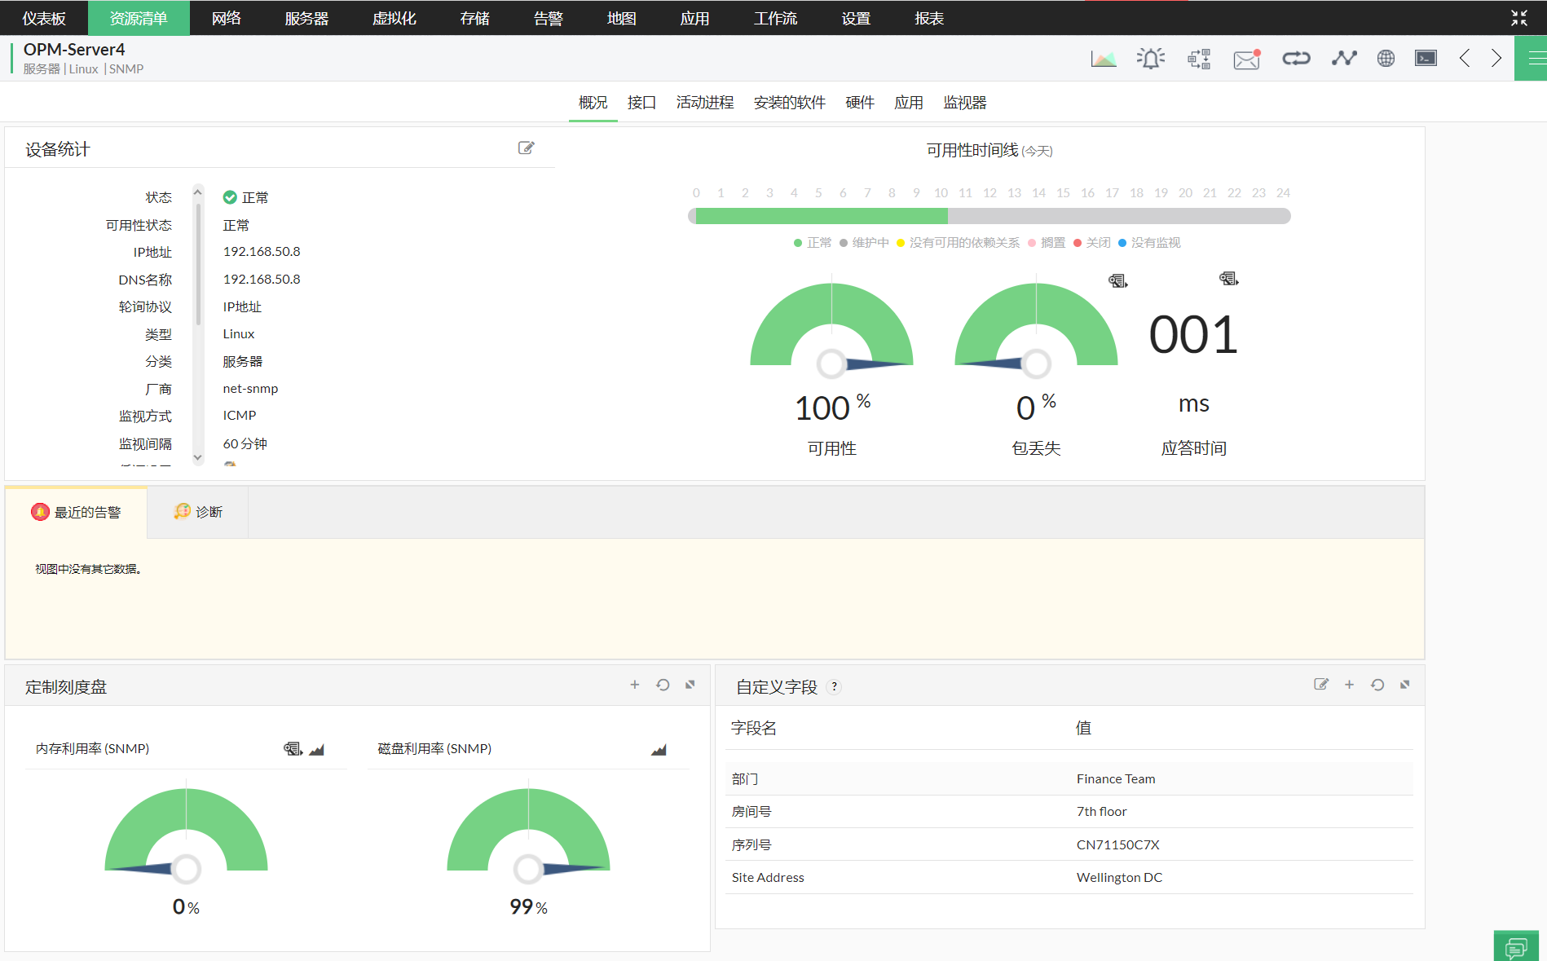Refresh the 自定义字段 panel
This screenshot has width=1547, height=961.
point(1377,685)
